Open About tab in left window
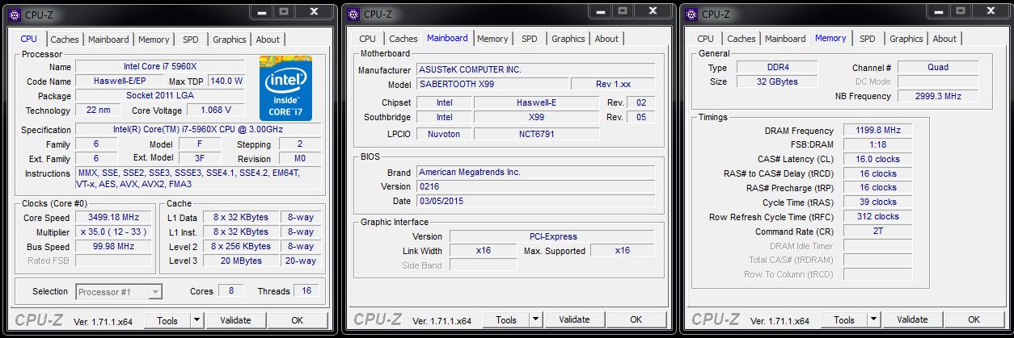This screenshot has height=338, width=1014. (x=268, y=40)
